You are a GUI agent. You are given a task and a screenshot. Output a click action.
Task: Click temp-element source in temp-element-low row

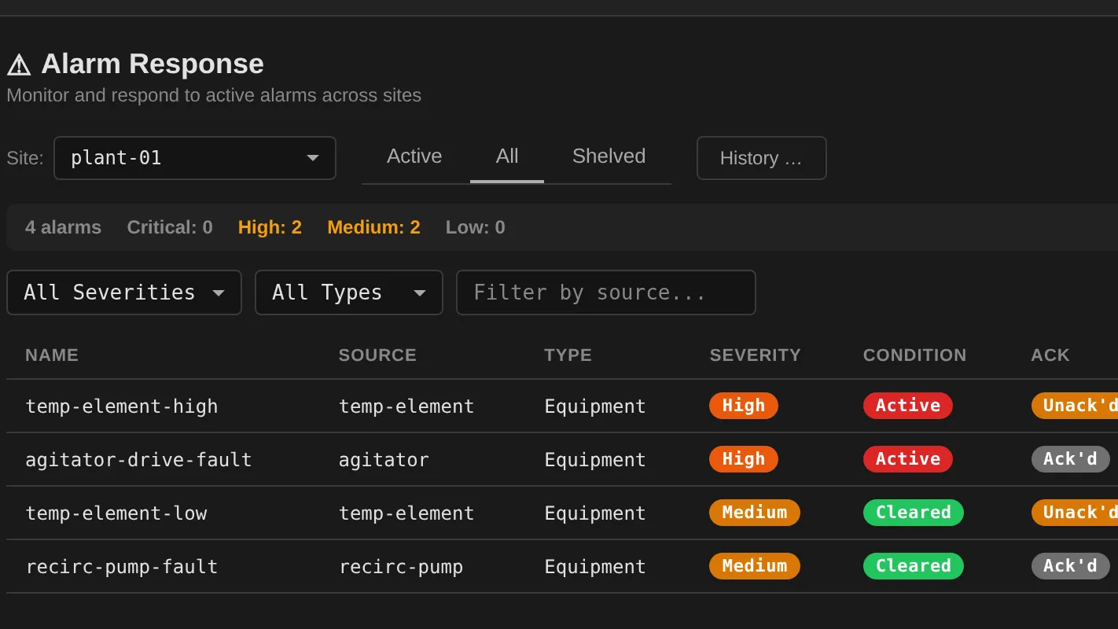tap(406, 513)
